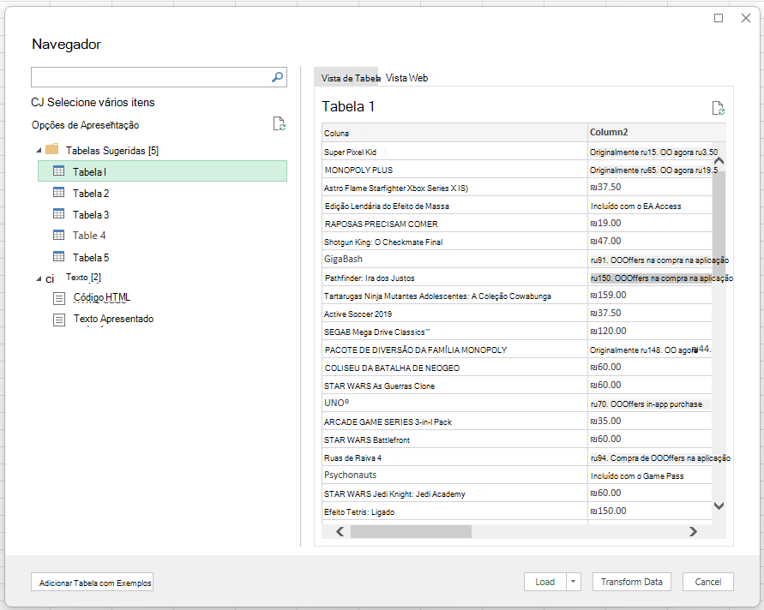Click STAR WARS Jedi Knight: Jedi Academy cell
The image size is (764, 610).
[x=454, y=494]
